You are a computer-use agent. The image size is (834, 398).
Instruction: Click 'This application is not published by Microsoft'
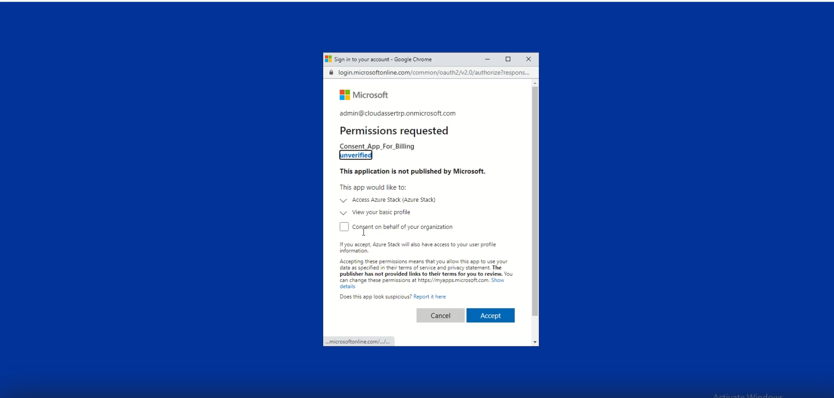coord(413,171)
